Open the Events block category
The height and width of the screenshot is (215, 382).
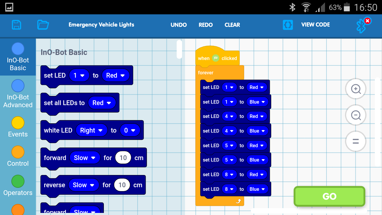coord(18,127)
